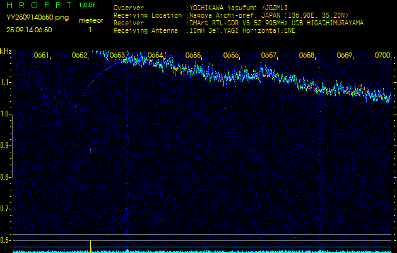Viewport: 397px width, 253px height.
Task: Click the 0669 time marker
Action: tap(344, 56)
